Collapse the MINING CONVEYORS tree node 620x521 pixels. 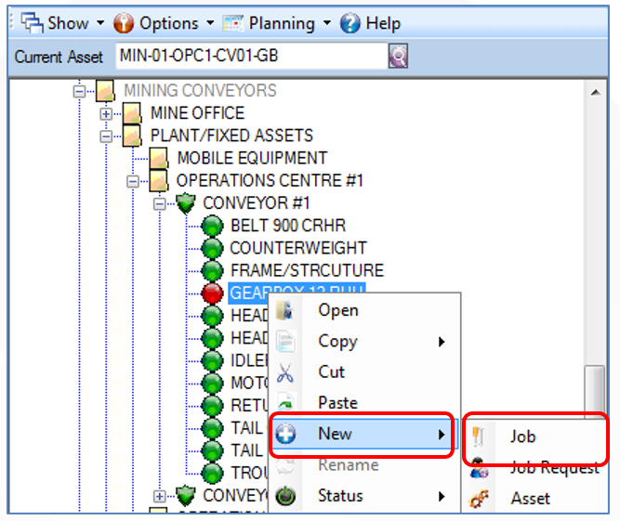point(80,91)
